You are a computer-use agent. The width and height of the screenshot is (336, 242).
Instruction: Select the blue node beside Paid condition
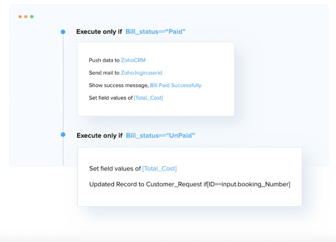click(x=63, y=32)
